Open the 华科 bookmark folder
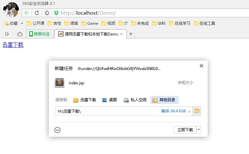The width and height of the screenshot is (249, 154). pos(159,23)
